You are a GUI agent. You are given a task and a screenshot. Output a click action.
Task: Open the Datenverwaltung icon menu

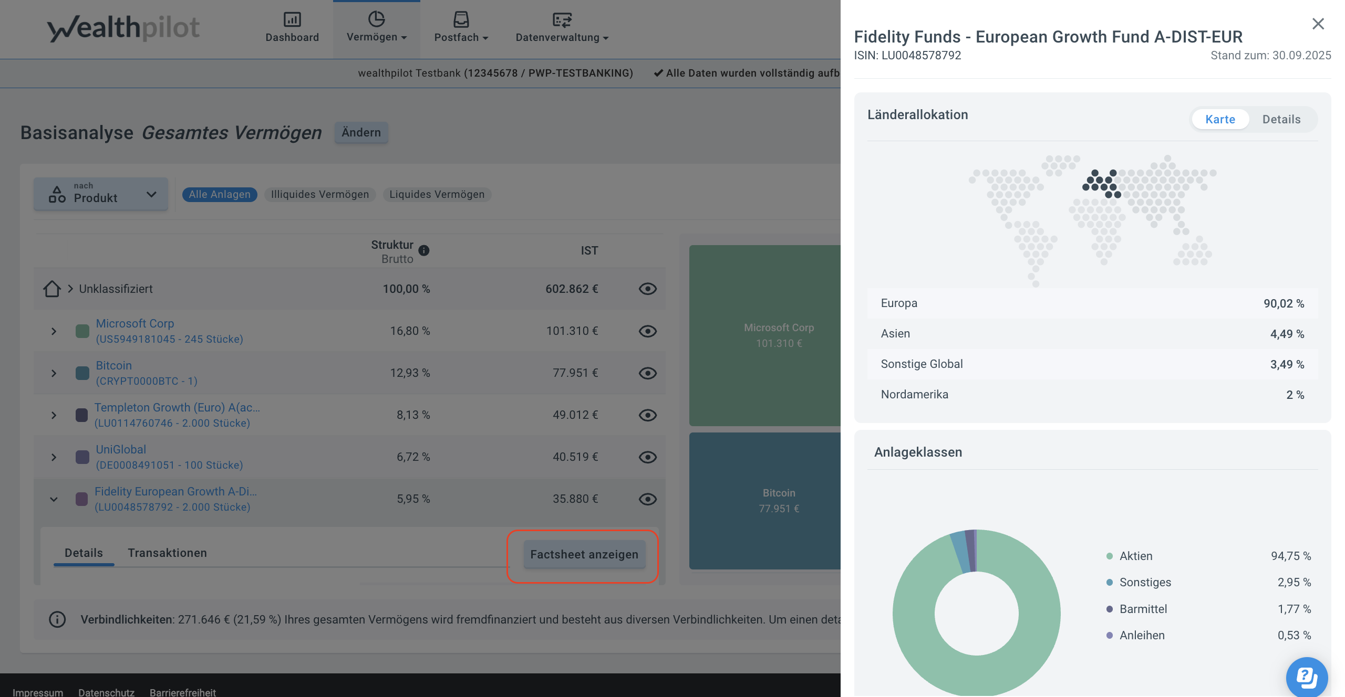pos(562,20)
